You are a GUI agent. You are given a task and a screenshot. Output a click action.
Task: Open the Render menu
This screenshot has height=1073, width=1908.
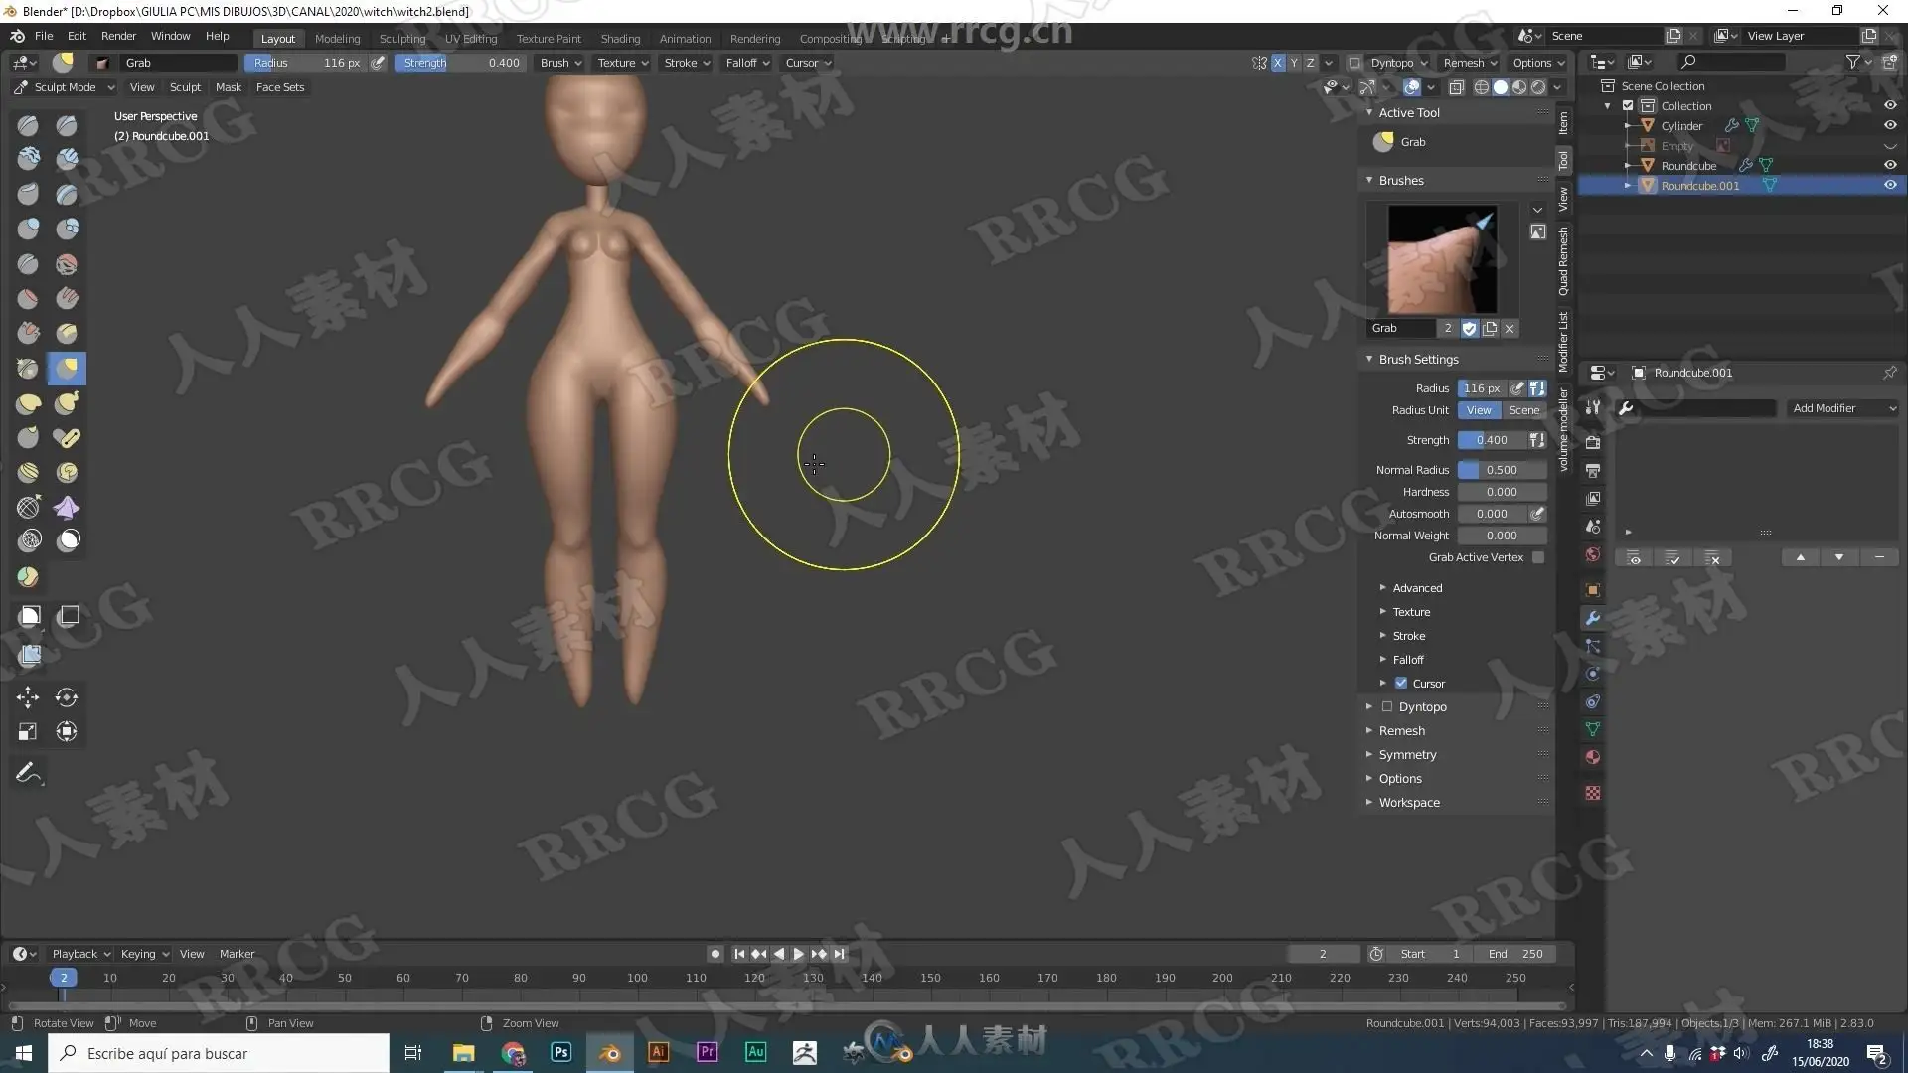[118, 36]
